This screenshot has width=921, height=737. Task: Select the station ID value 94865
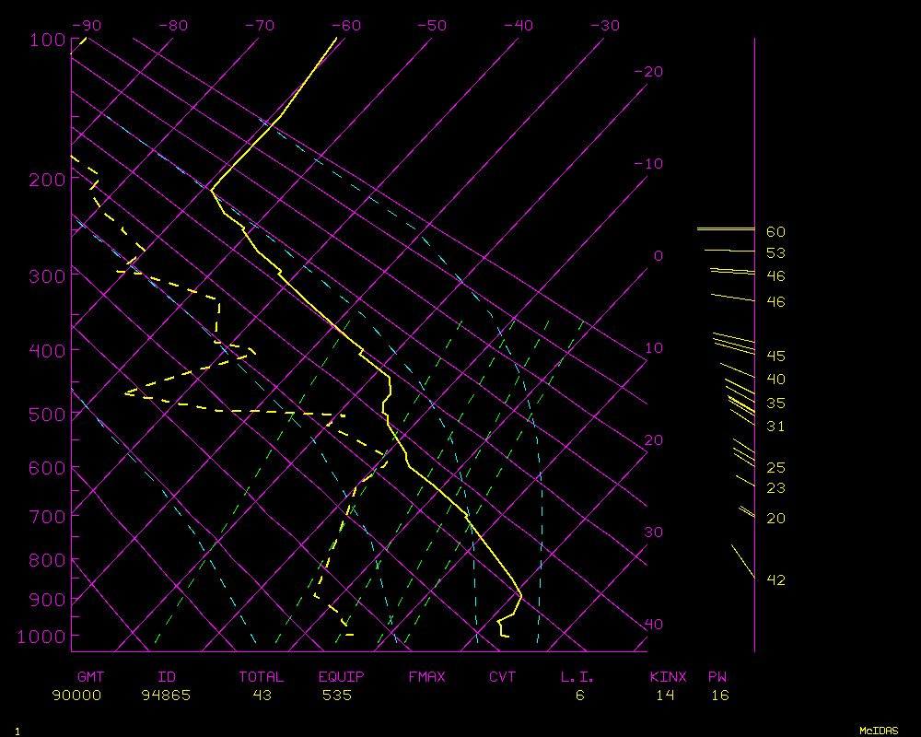pos(166,696)
